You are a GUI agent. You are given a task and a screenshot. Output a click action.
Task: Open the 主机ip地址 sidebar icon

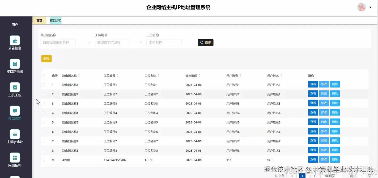click(x=15, y=134)
